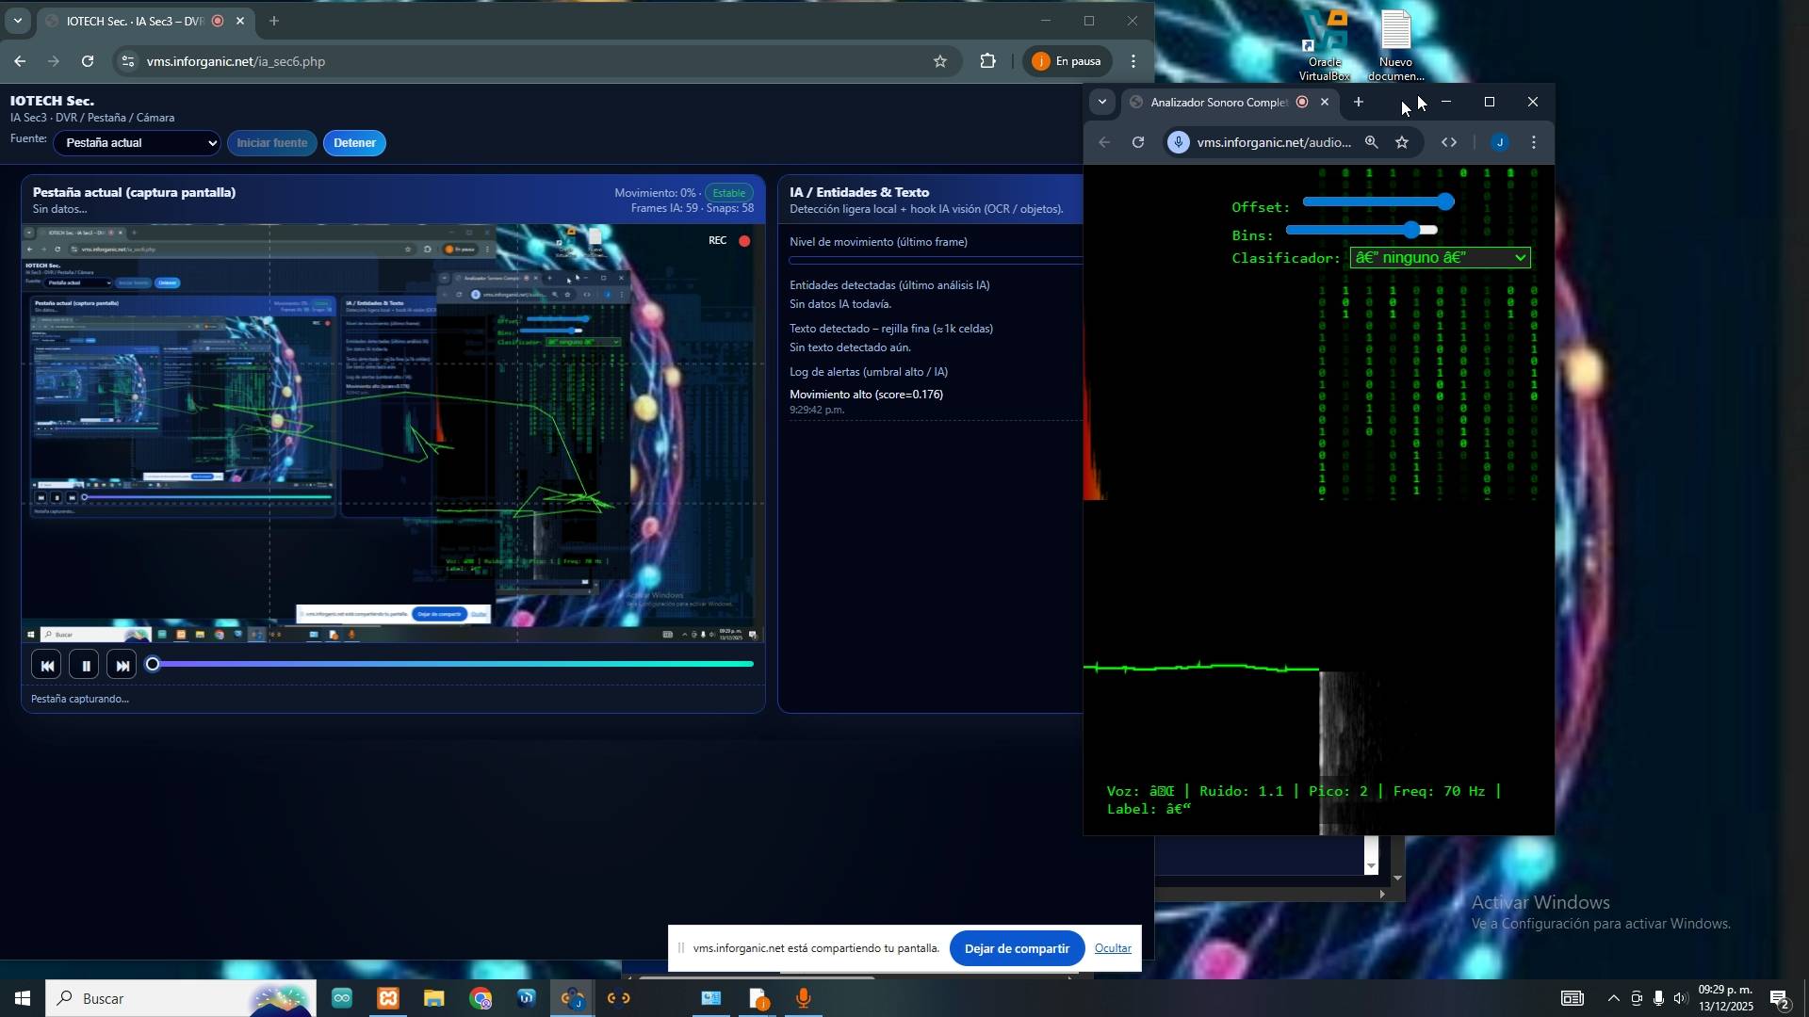Screen dimensions: 1809x1017
Task: Click the zoom magnifier icon in address bar
Action: click(1372, 143)
